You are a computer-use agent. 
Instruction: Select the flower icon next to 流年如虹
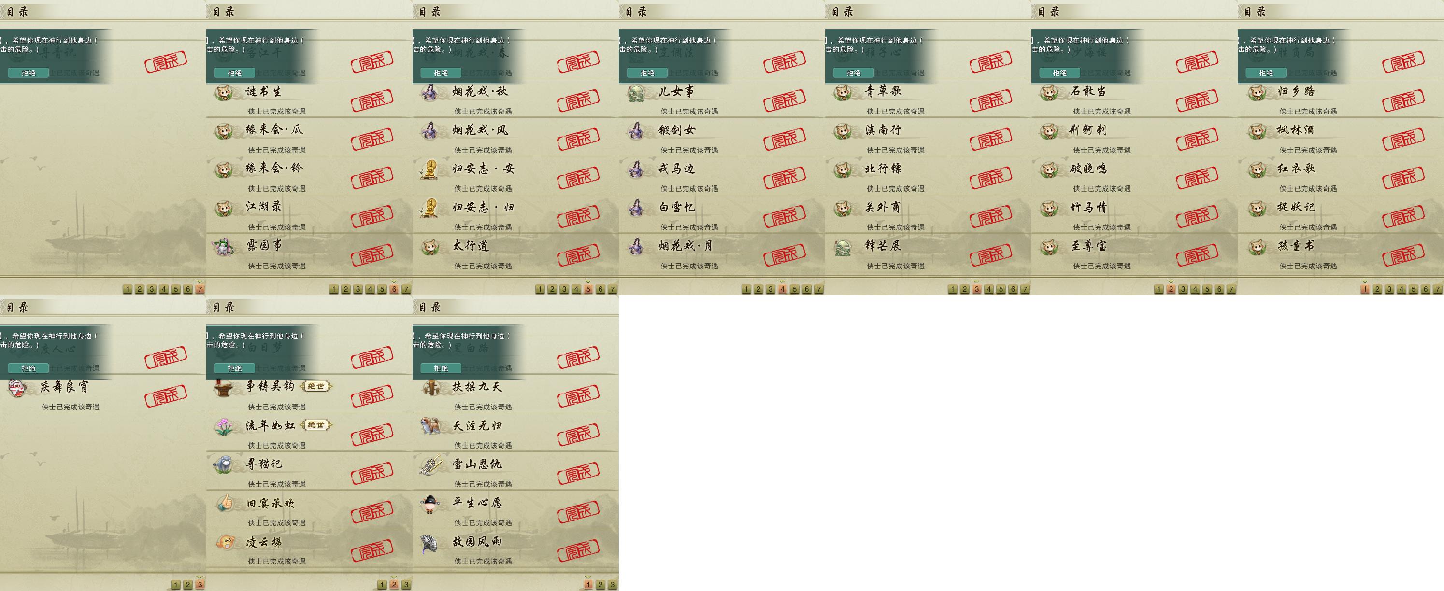coord(224,426)
